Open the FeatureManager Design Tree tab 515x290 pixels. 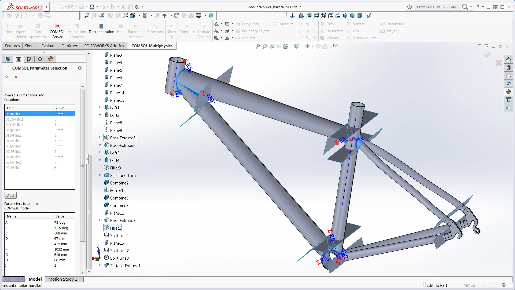coord(8,59)
